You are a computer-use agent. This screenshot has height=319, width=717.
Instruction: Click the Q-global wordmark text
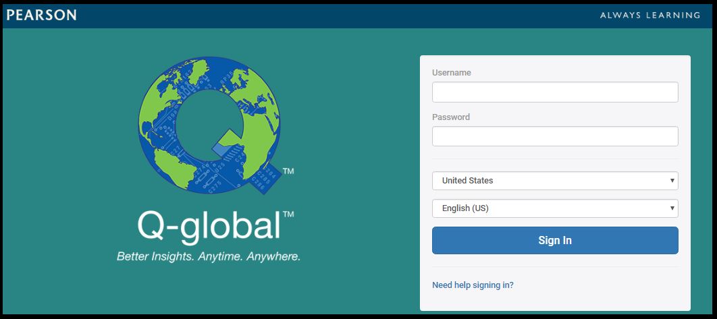209,226
